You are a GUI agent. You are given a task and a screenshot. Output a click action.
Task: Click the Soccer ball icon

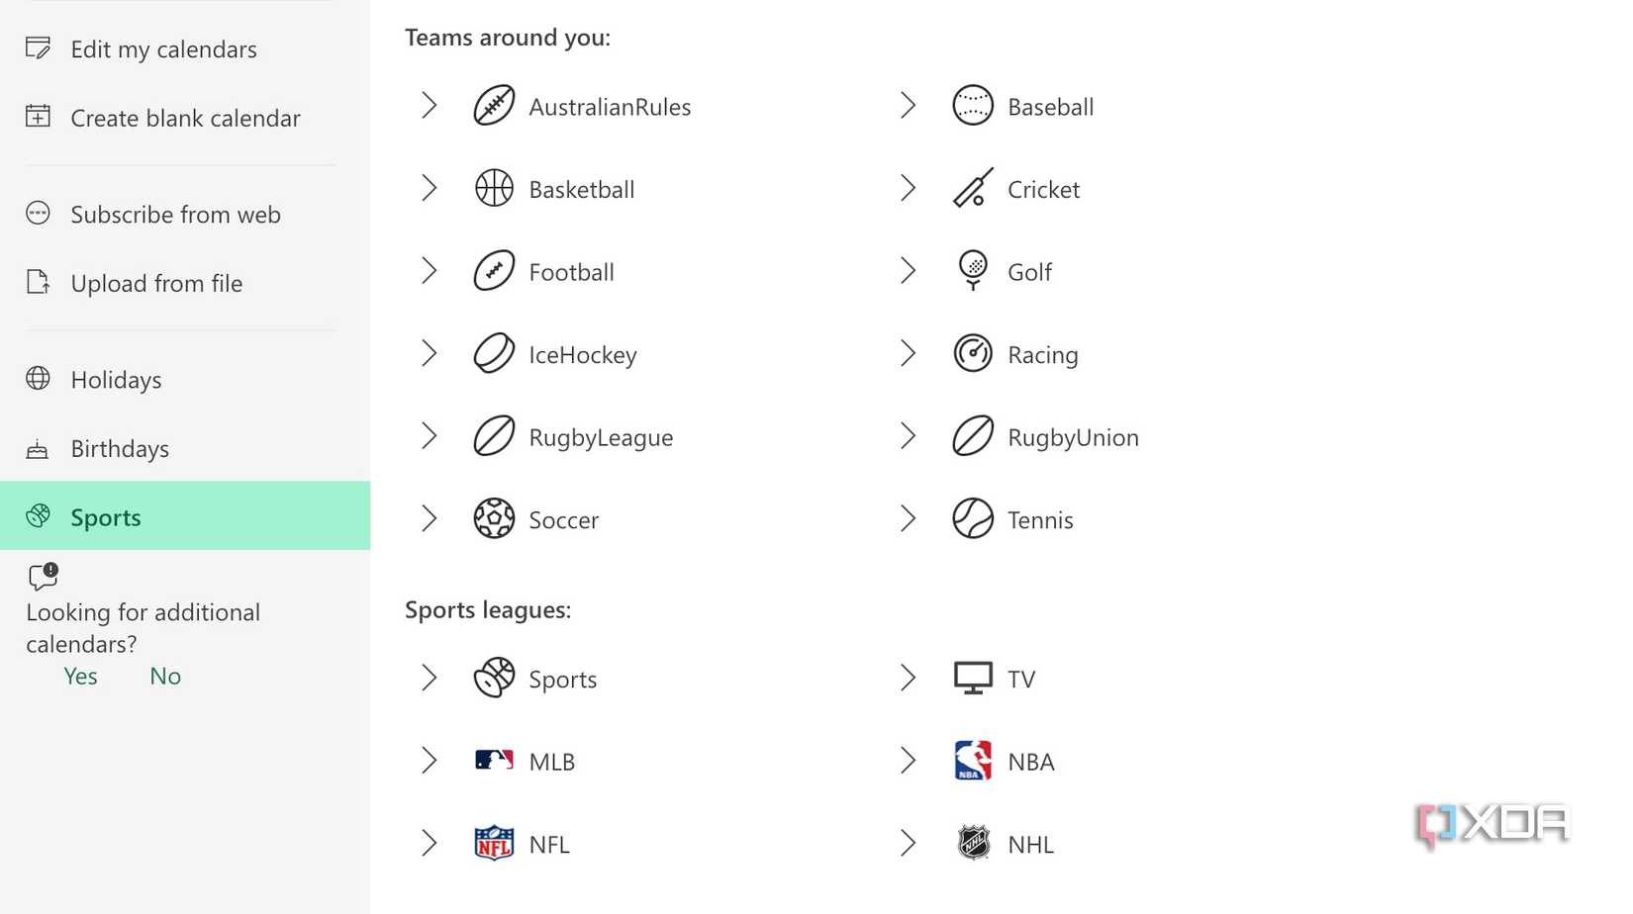(494, 518)
